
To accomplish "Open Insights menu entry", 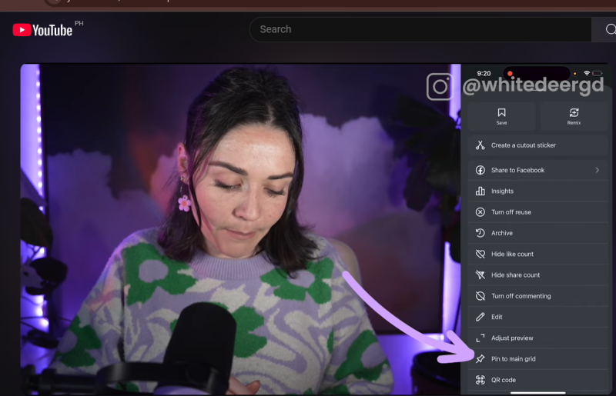I will [537, 191].
